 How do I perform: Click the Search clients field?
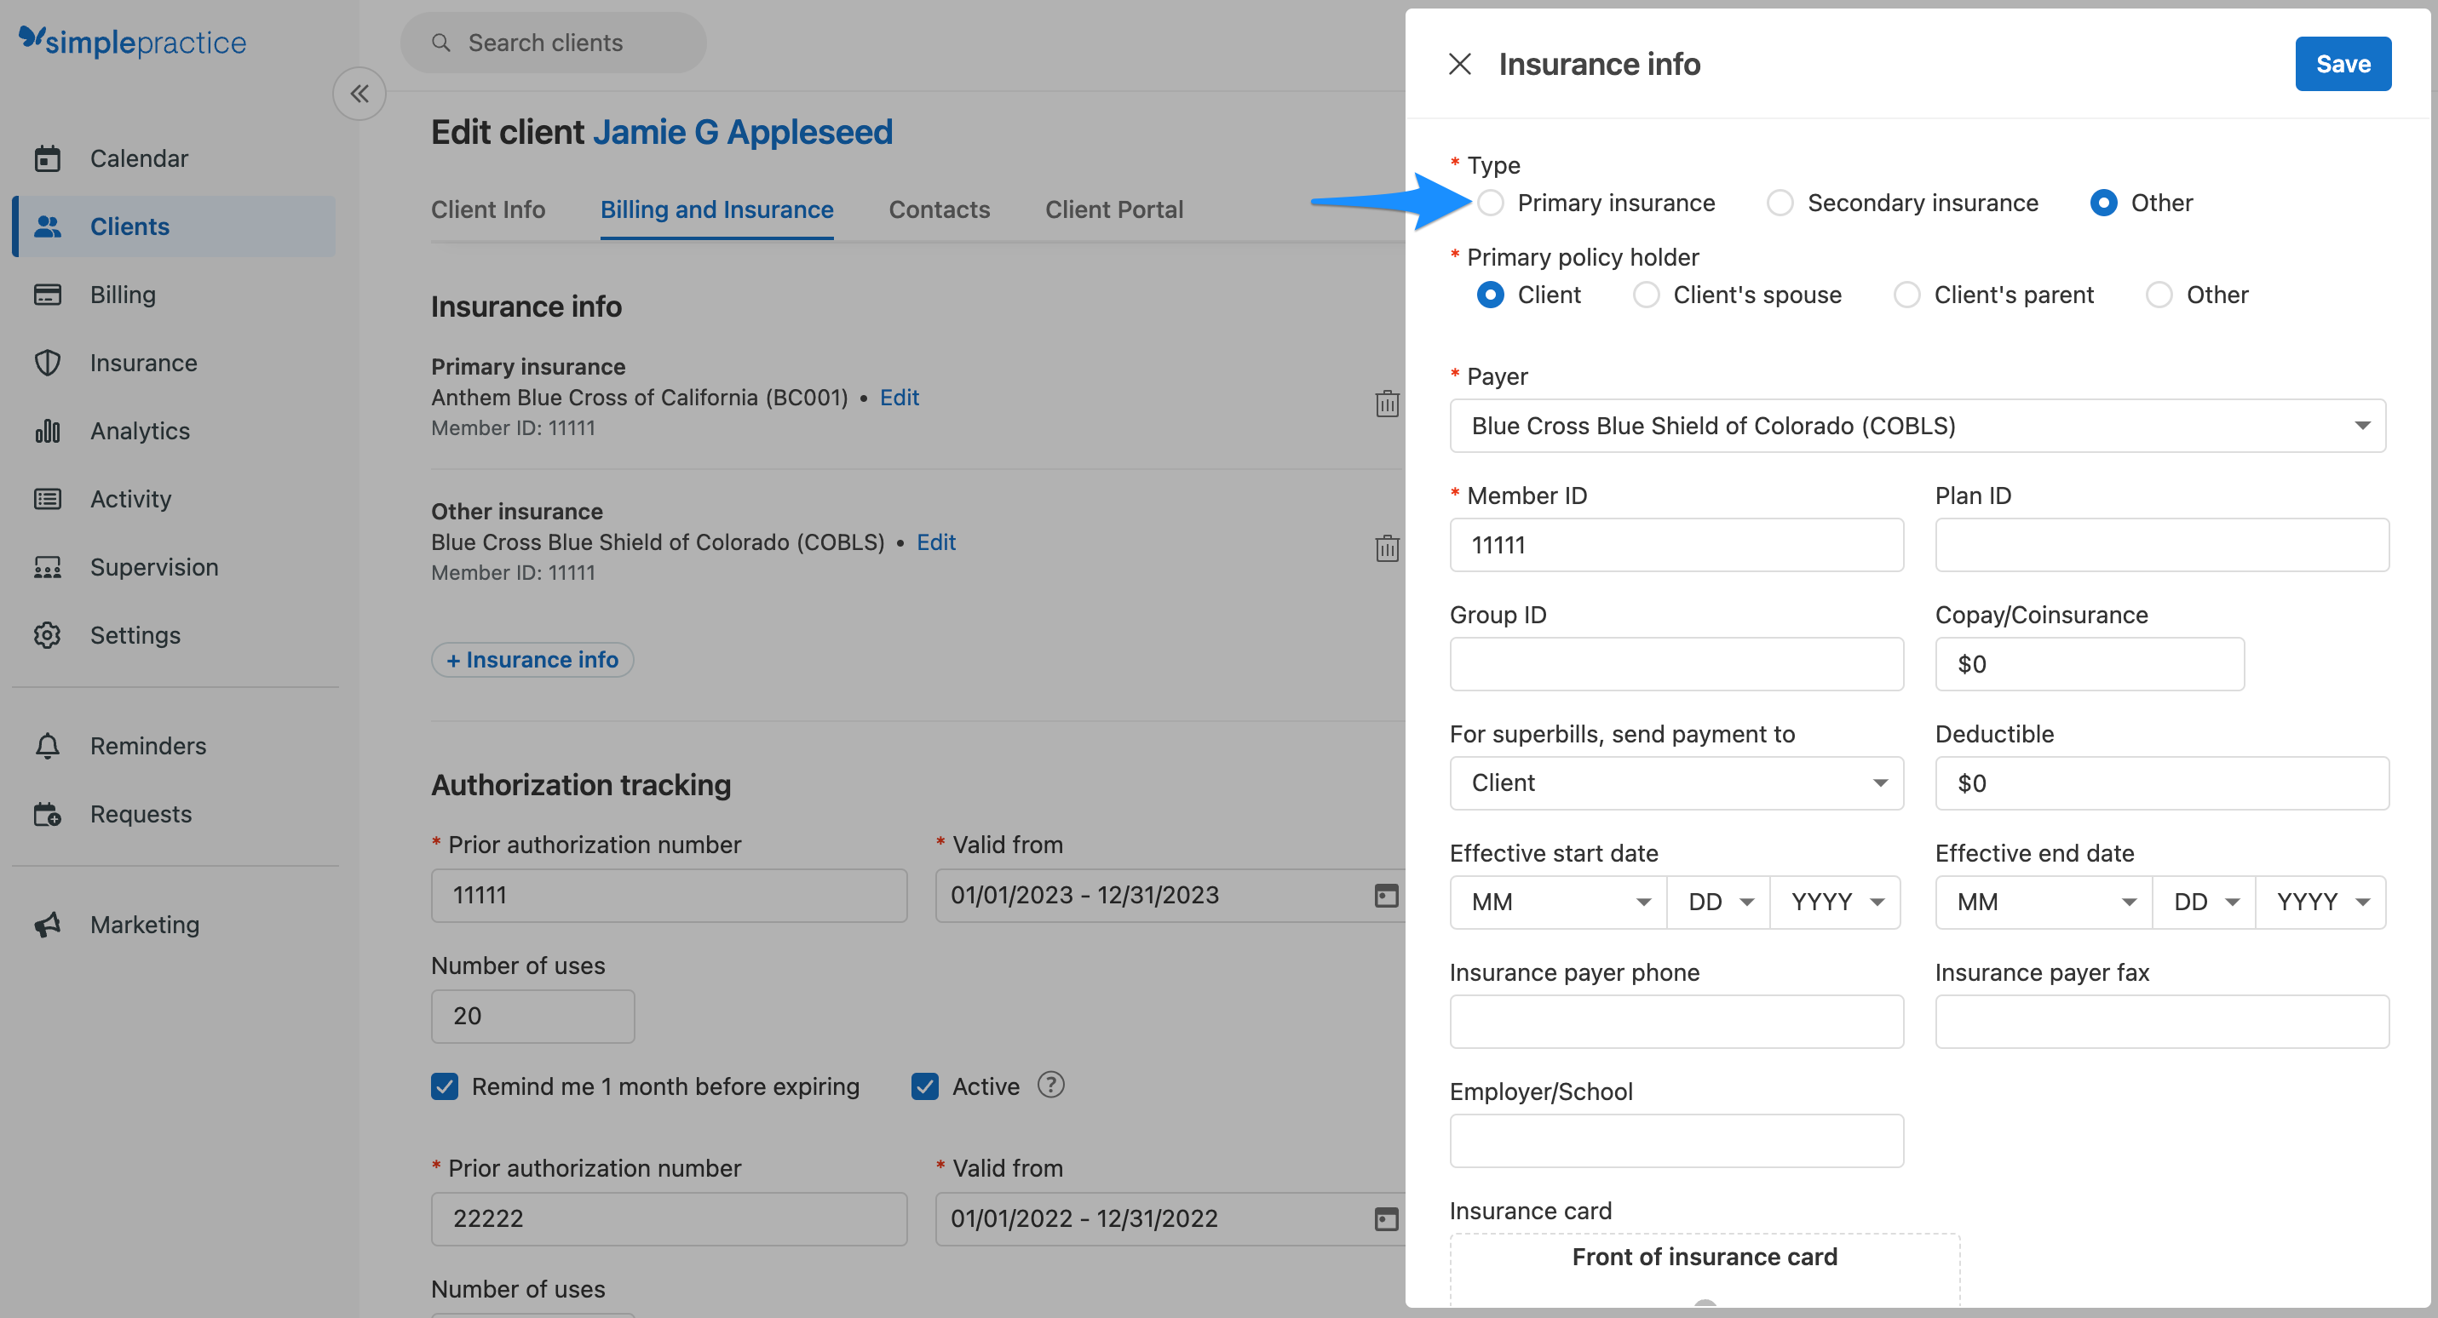[553, 43]
